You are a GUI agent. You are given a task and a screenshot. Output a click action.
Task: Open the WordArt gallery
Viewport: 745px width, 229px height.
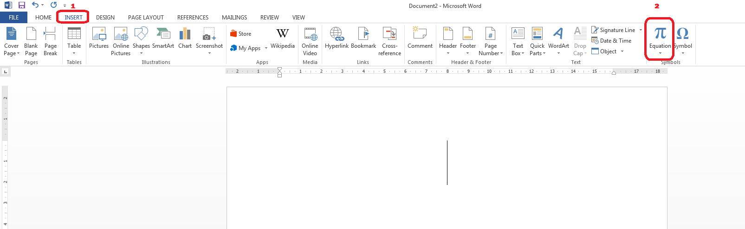pyautogui.click(x=558, y=41)
